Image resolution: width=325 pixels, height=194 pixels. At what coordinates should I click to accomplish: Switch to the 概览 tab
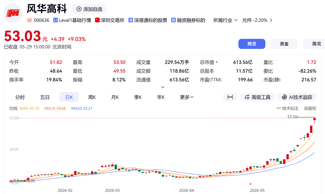click(x=252, y=44)
